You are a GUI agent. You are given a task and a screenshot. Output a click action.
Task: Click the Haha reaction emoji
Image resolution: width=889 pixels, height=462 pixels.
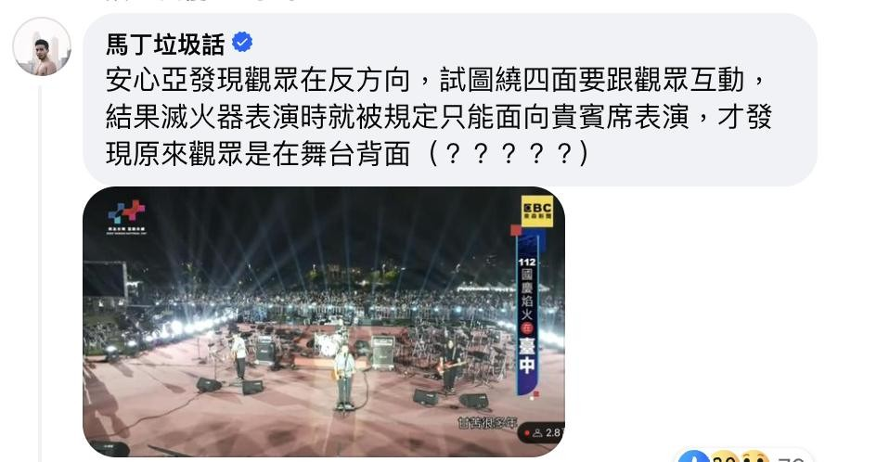coord(724,457)
